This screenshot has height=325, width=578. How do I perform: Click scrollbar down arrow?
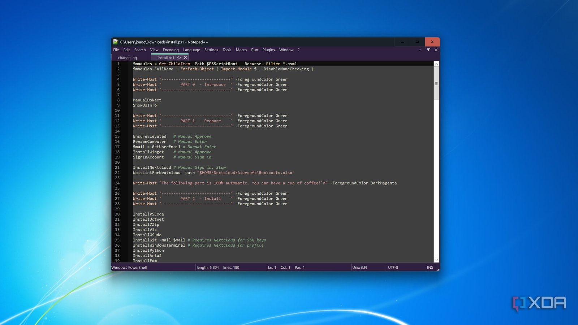[x=436, y=260]
